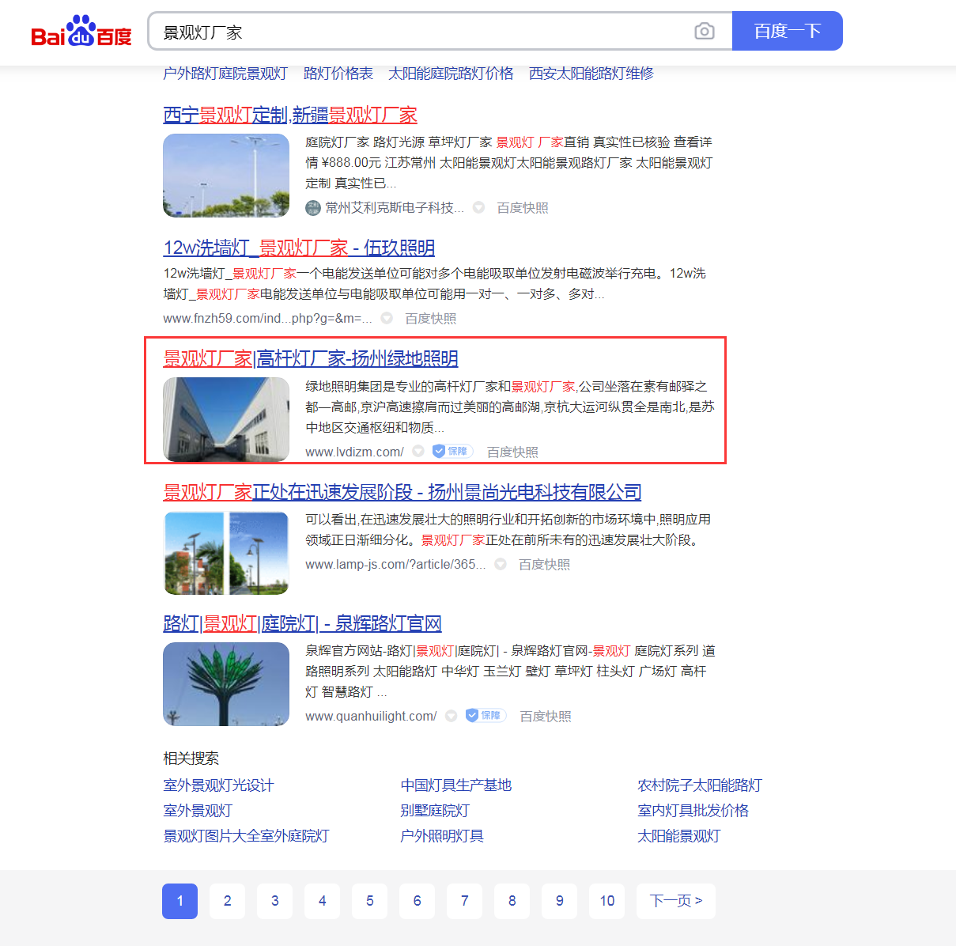This screenshot has height=946, width=956.
Task: Open the result titled 西宁景观灯定制,新疆景观灯厂家
Action: coord(290,115)
